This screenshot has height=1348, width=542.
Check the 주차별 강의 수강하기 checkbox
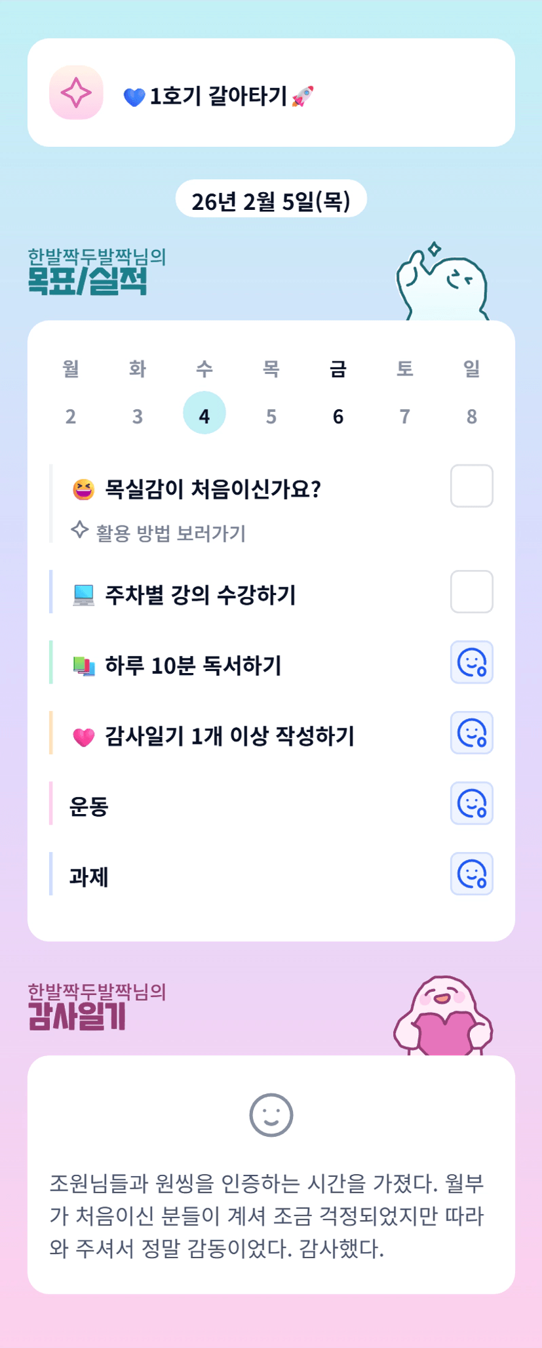point(471,592)
